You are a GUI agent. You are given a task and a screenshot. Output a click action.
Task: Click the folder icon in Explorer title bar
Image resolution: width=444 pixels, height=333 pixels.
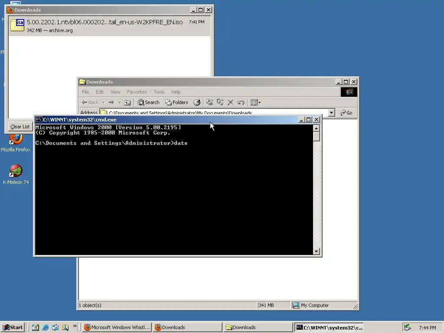[82, 82]
